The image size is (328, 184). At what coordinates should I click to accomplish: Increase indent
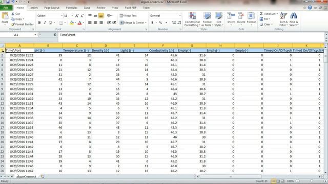coord(114,22)
